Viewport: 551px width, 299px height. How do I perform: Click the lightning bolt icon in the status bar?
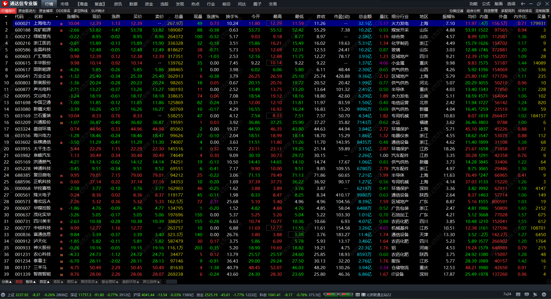pos(544,294)
